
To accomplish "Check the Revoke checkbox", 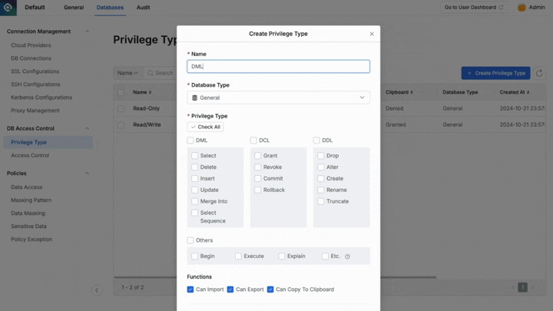I will click(x=258, y=167).
